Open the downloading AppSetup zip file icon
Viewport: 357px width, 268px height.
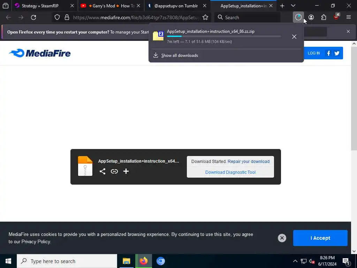tap(158, 36)
